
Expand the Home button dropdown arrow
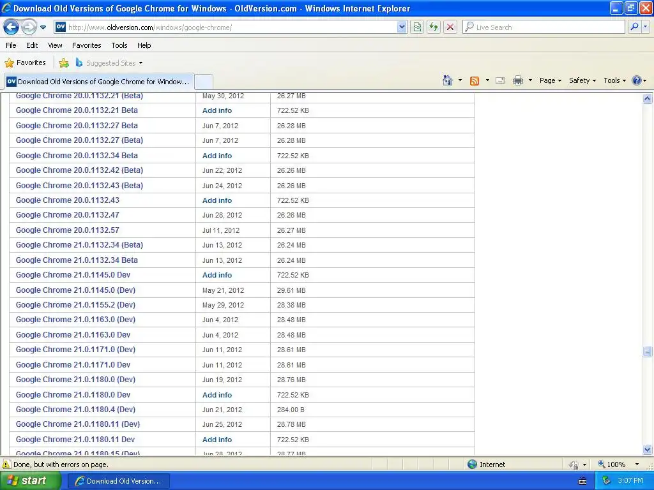460,80
